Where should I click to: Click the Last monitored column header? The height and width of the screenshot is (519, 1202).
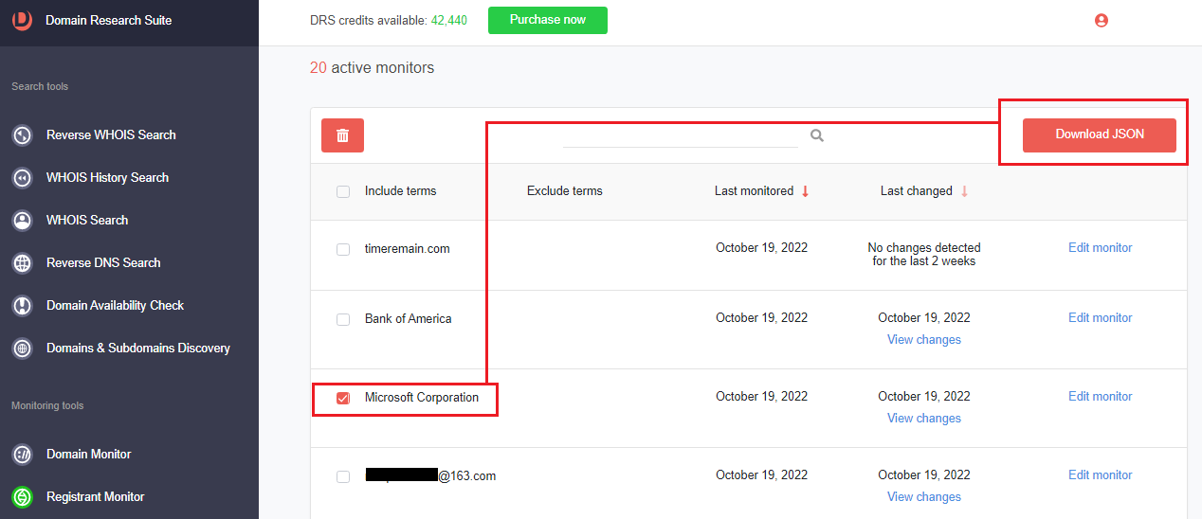coord(755,190)
